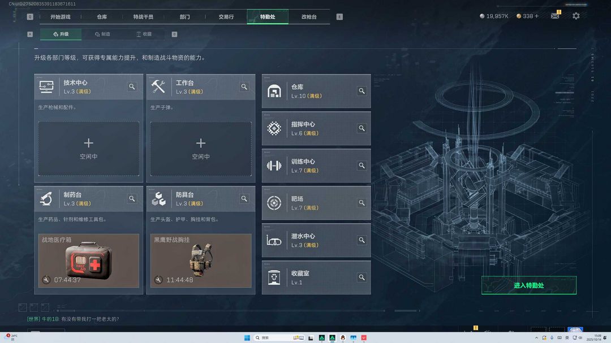Open the Windows Start menu
The height and width of the screenshot is (343, 611).
247,338
